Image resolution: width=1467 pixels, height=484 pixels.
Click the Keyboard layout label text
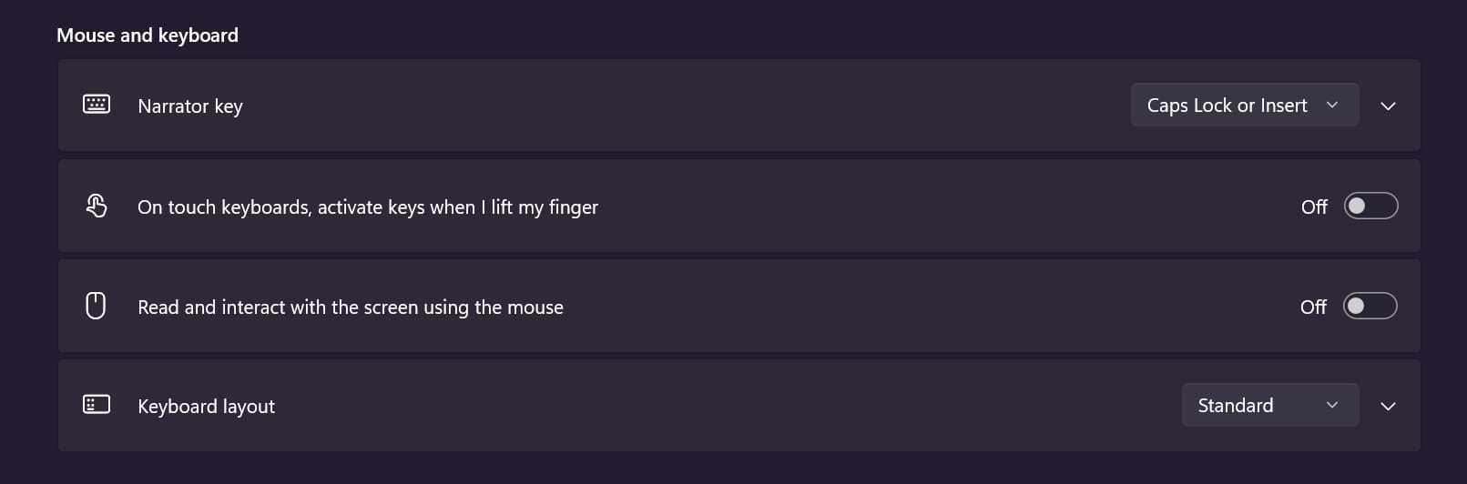(206, 407)
